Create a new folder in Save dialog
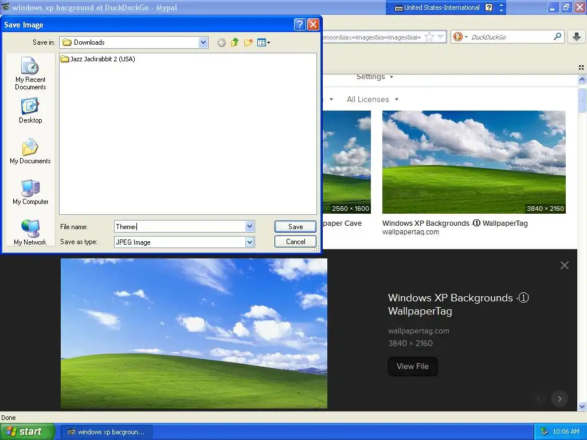The image size is (587, 440). pyautogui.click(x=248, y=42)
